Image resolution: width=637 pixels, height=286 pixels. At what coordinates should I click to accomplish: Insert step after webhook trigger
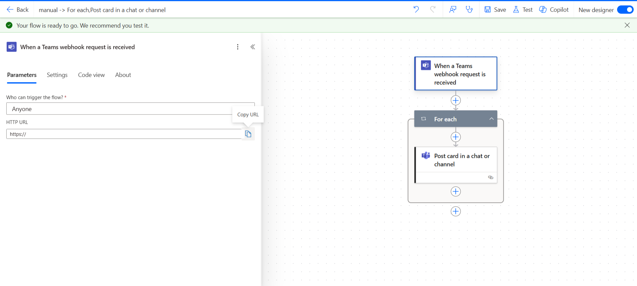(x=456, y=100)
